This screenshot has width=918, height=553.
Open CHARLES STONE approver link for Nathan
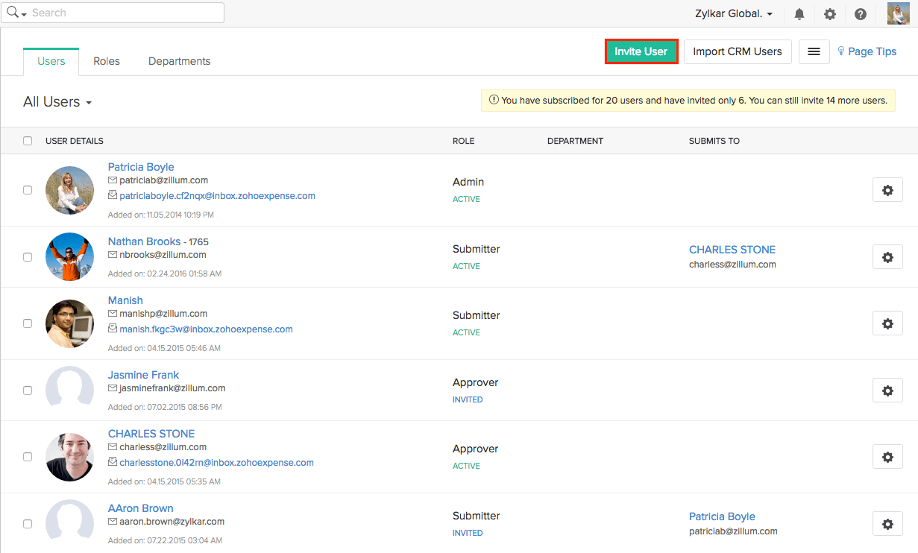tap(732, 250)
